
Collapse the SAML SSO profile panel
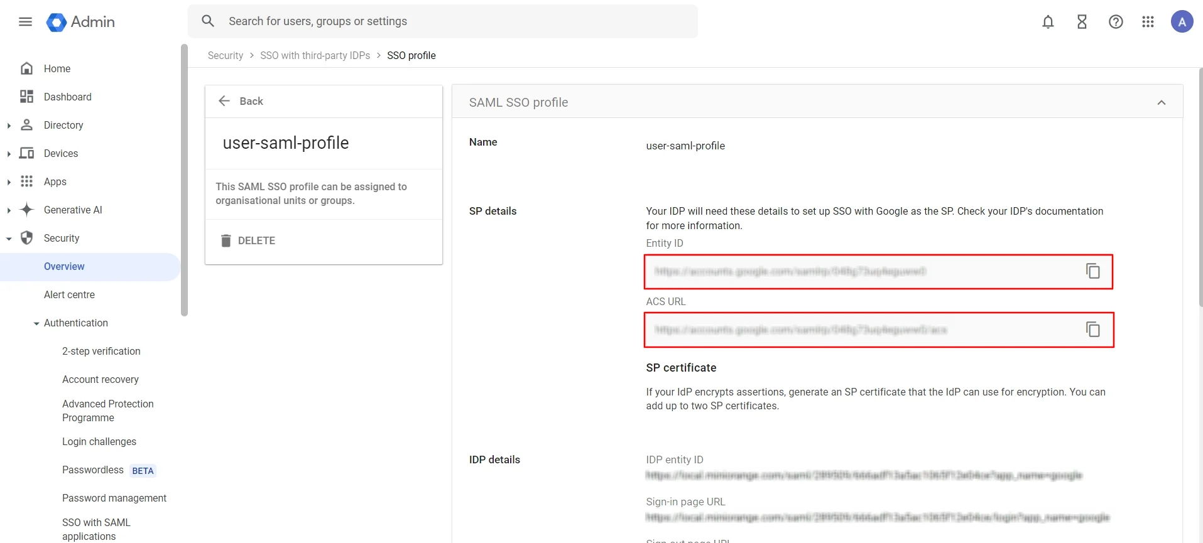[1162, 102]
